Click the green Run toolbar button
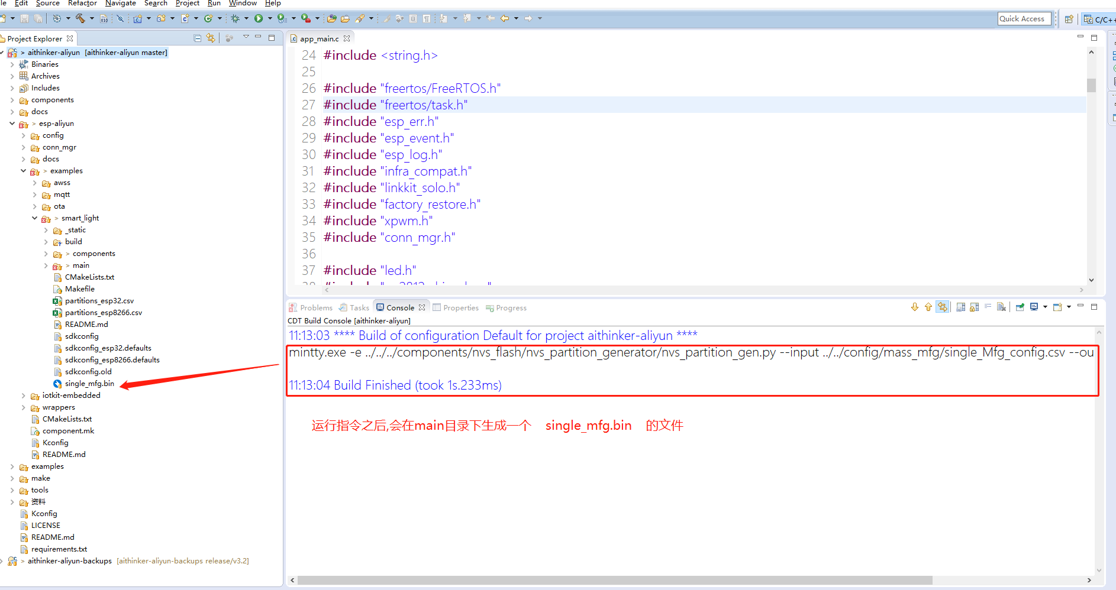1116x590 pixels. pyautogui.click(x=259, y=18)
